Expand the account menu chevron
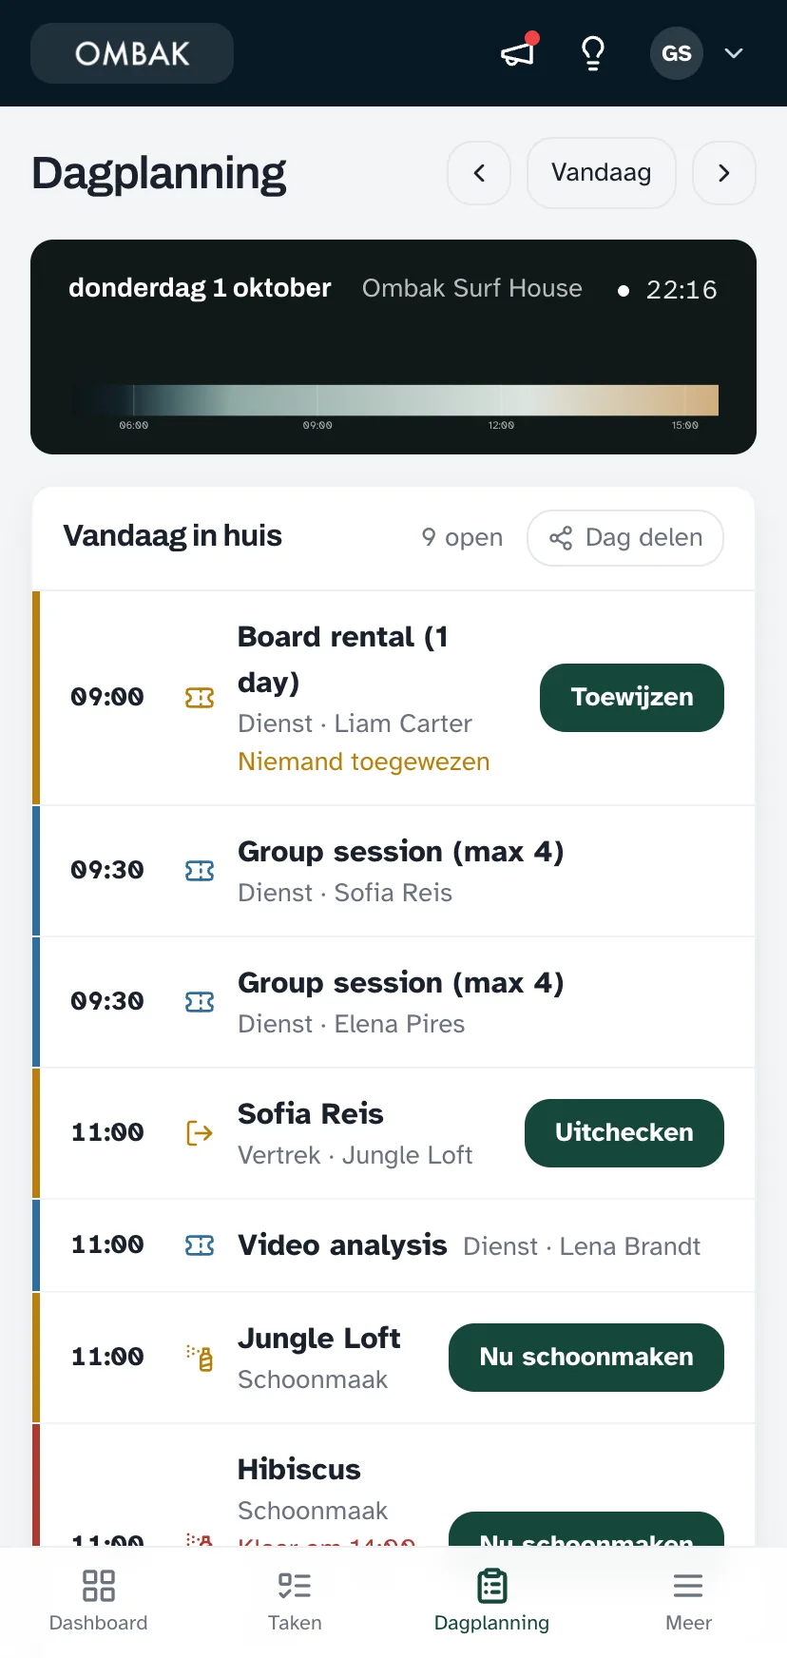 [734, 53]
